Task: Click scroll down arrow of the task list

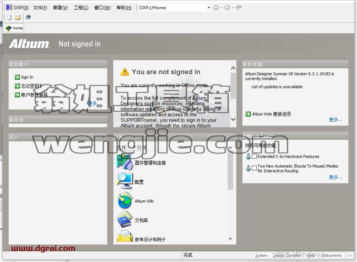Action: 230,238
